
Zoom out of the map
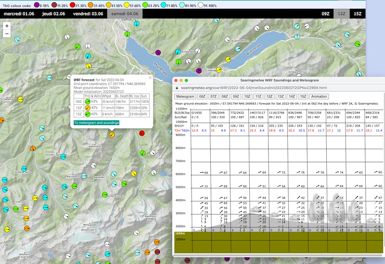tap(7, 34)
